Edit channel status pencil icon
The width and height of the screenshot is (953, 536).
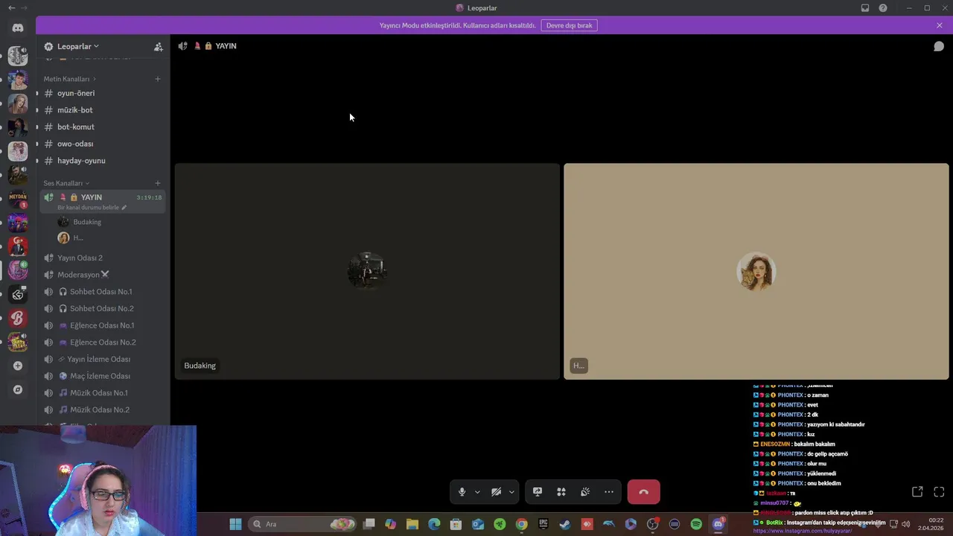(124, 208)
